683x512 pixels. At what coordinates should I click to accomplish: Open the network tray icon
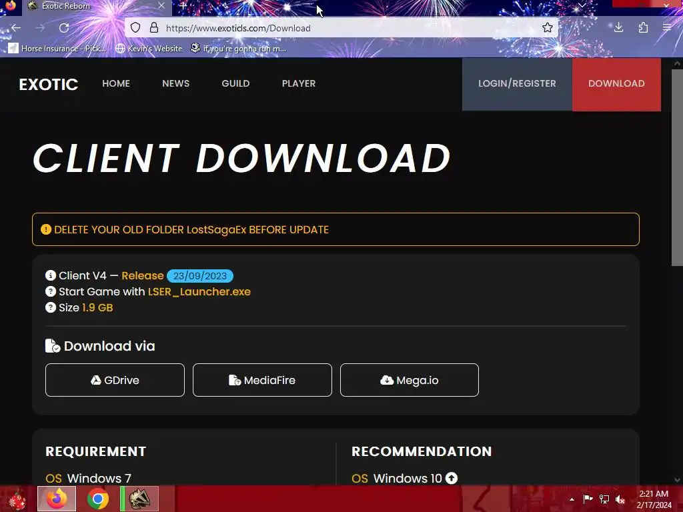pos(604,499)
